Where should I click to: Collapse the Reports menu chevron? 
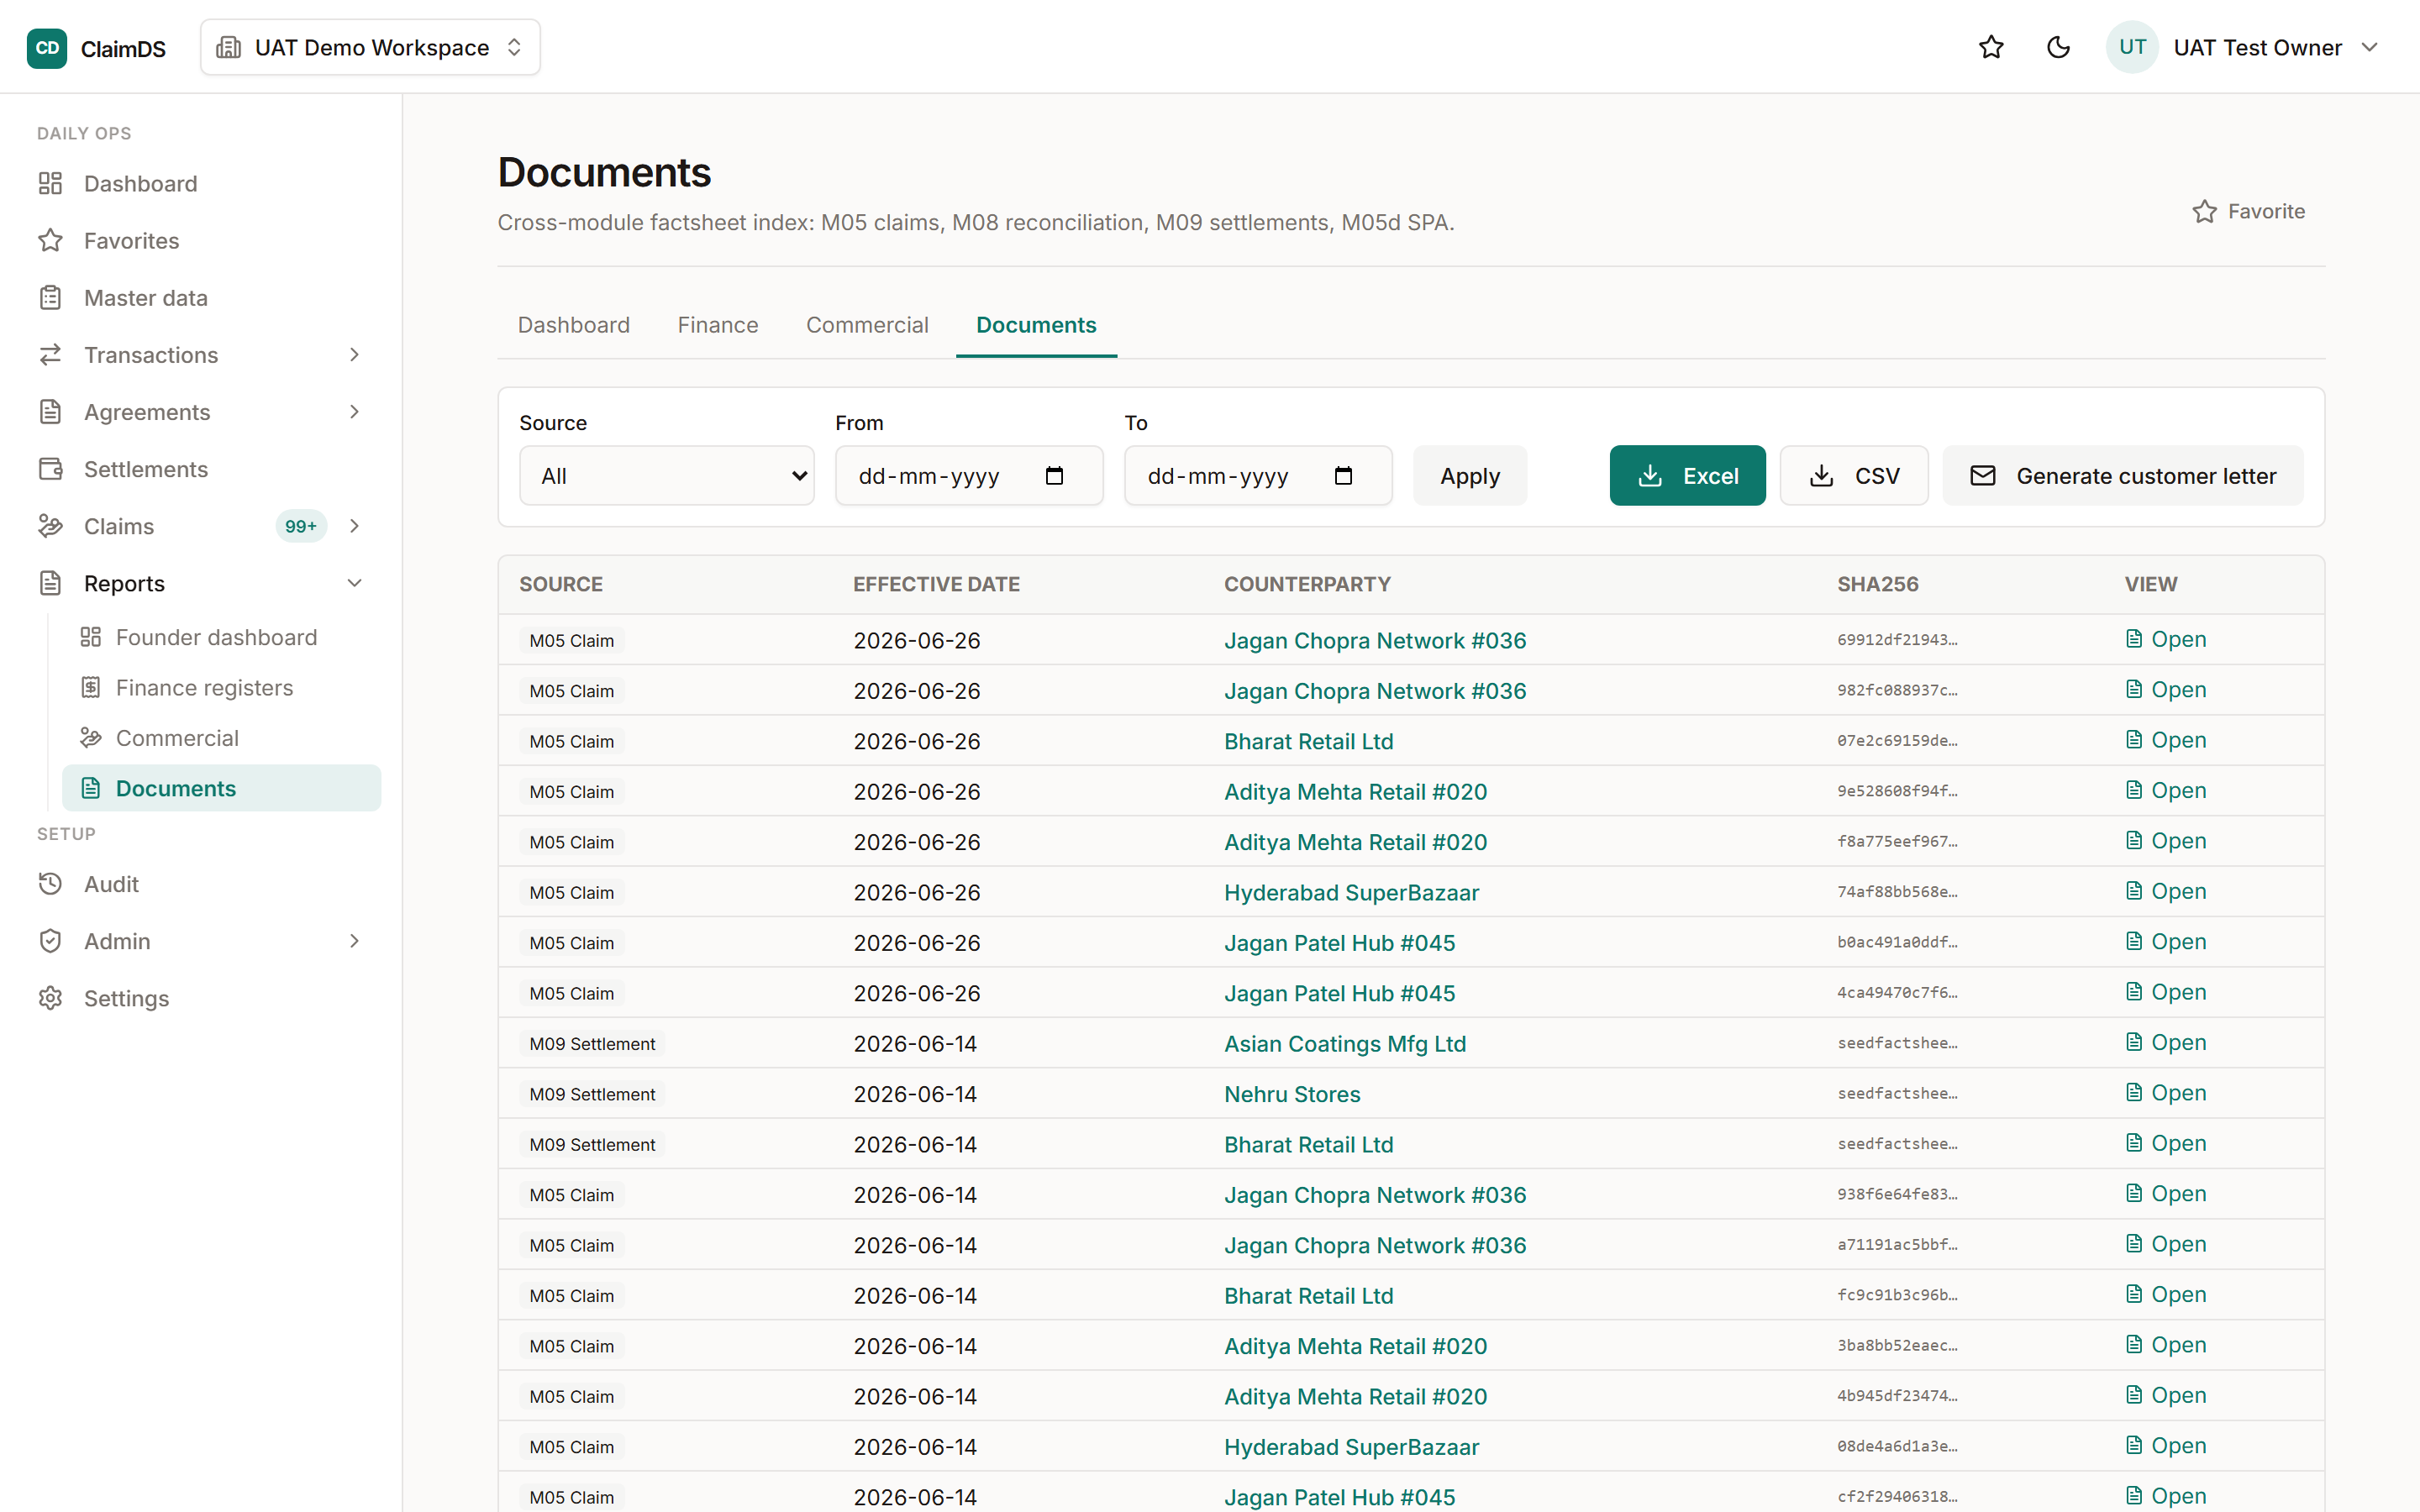coord(354,582)
